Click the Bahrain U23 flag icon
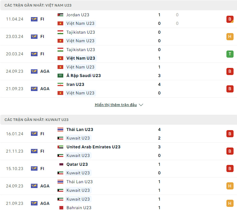237x212 pixels. coord(61,207)
